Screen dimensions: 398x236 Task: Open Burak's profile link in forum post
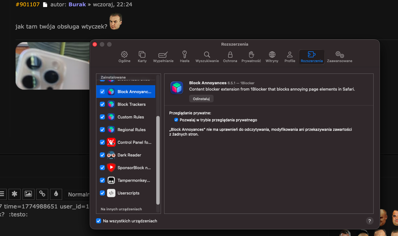click(x=77, y=4)
